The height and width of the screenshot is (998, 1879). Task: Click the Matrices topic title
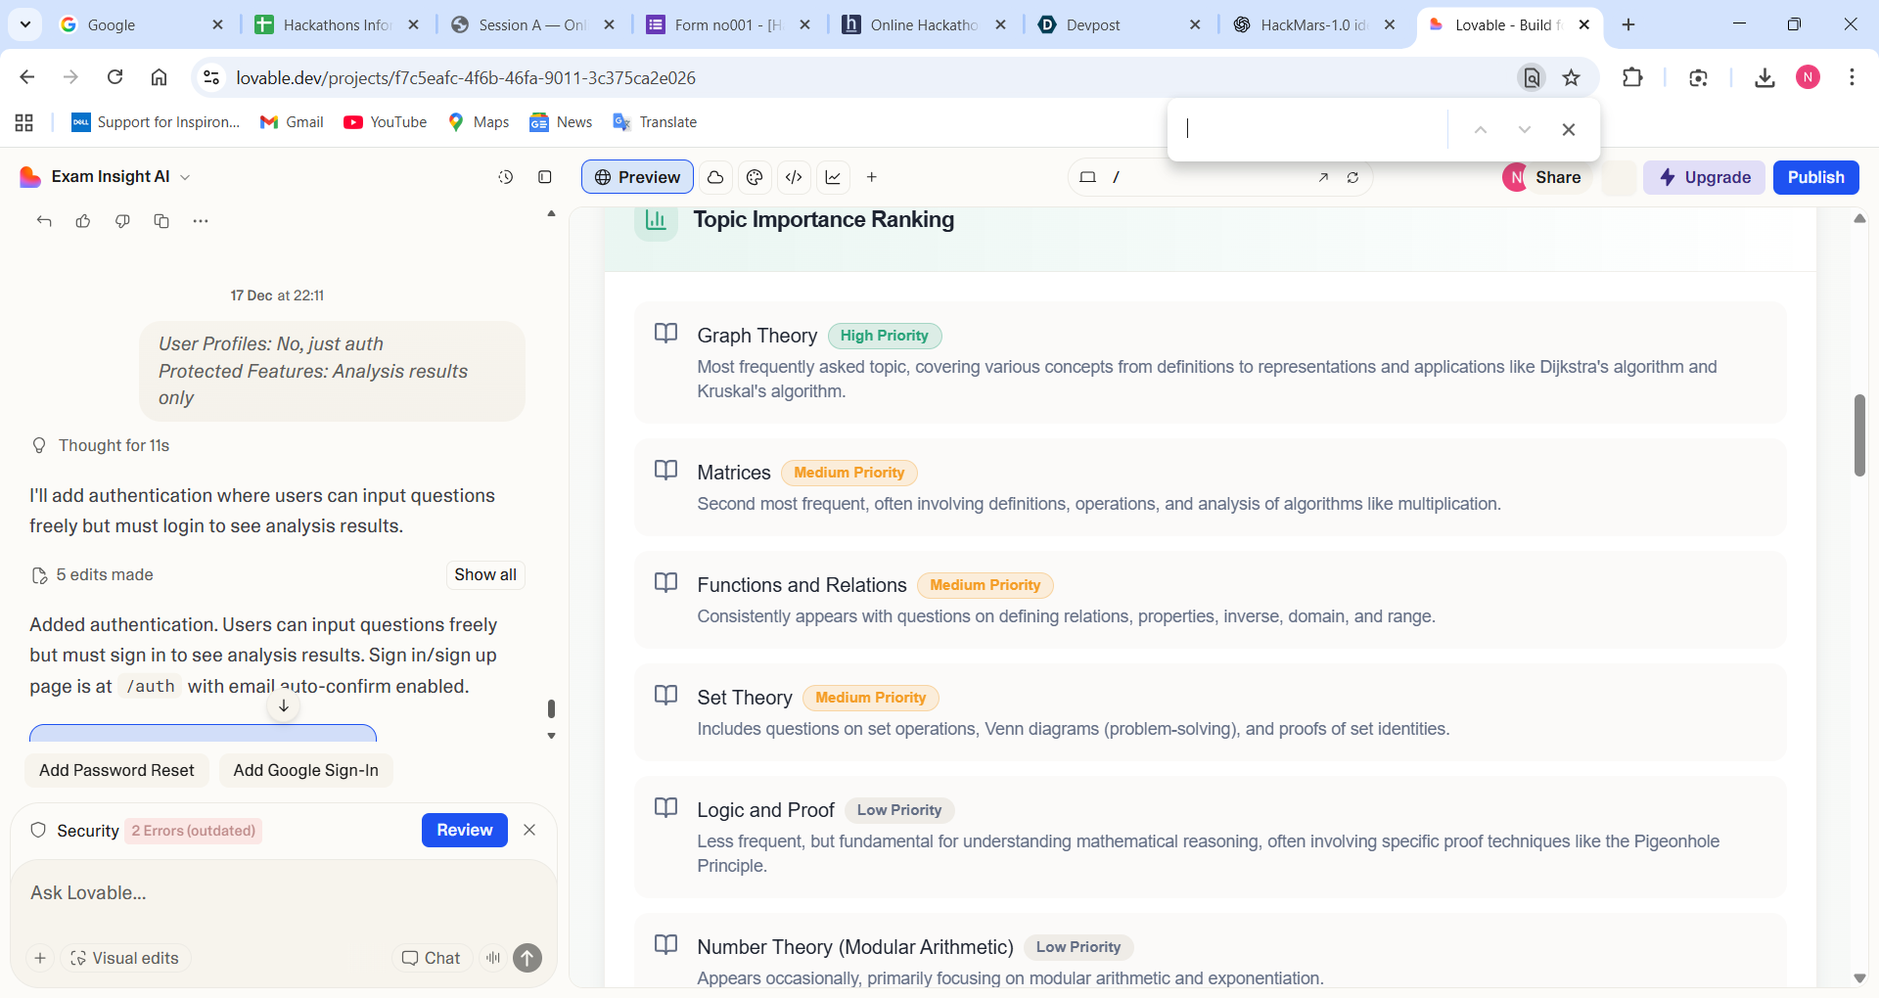(x=734, y=473)
